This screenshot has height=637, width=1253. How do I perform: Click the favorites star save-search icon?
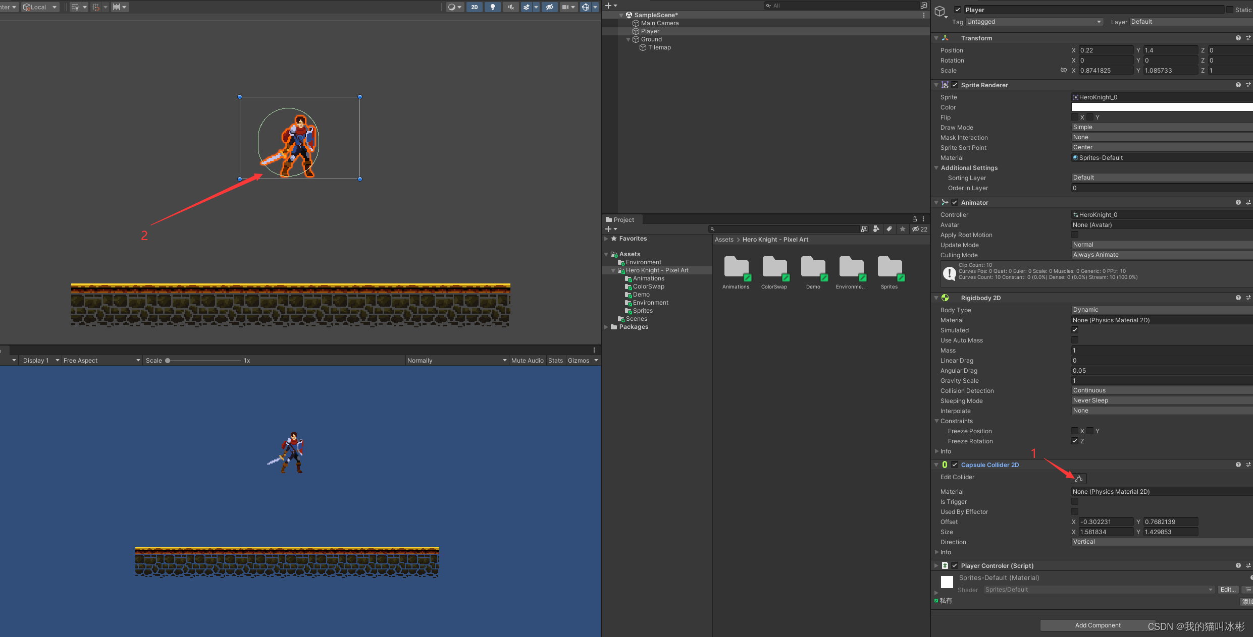pyautogui.click(x=902, y=229)
